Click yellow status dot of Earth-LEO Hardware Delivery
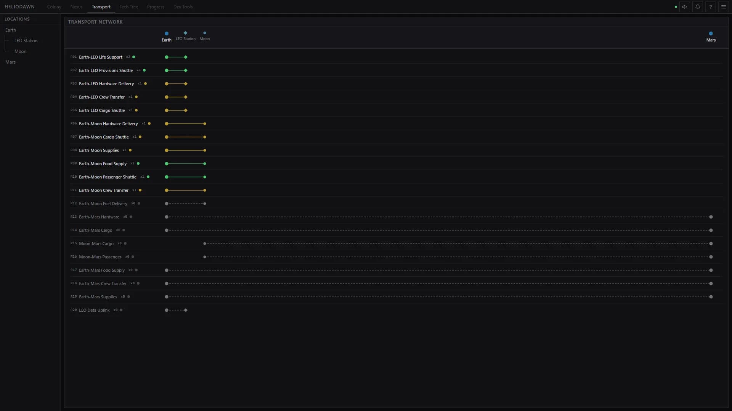This screenshot has height=411, width=732. [145, 84]
